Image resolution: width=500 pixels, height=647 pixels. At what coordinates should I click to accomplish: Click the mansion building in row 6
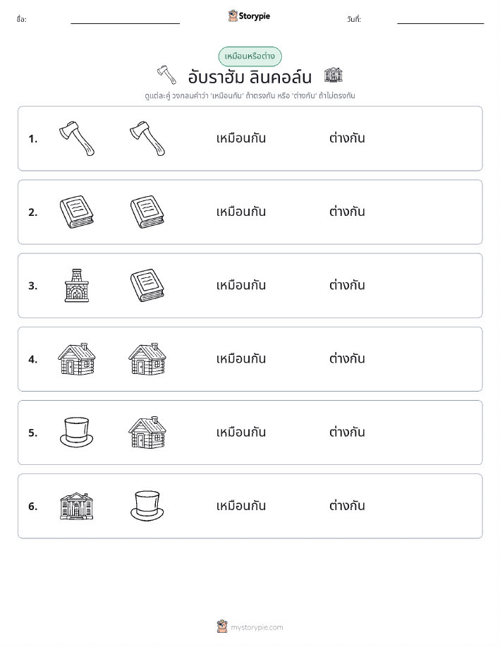click(x=77, y=506)
